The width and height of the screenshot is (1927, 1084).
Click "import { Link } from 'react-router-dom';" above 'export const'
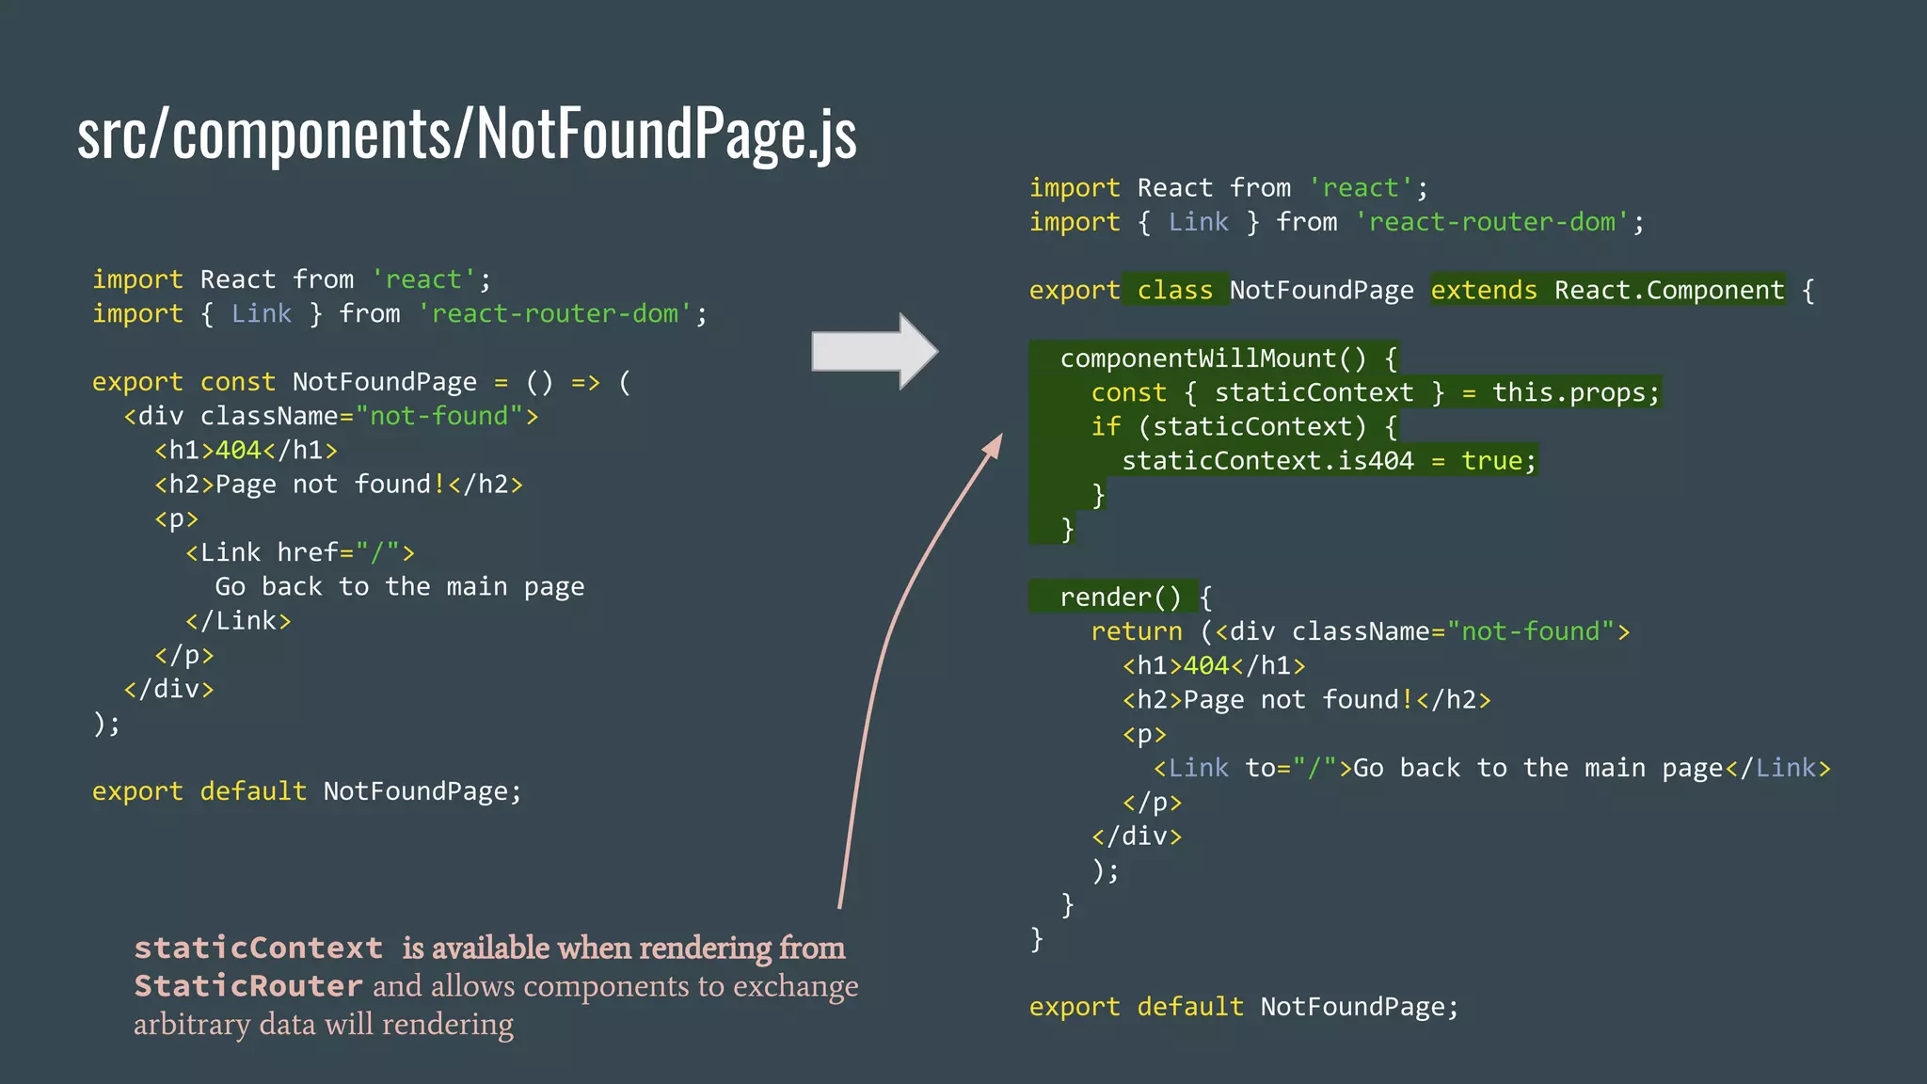[x=400, y=313]
